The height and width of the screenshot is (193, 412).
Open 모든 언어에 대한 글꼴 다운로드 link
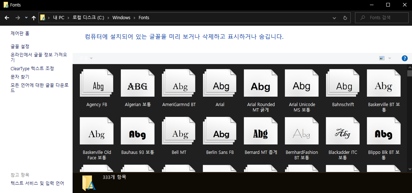pos(40,88)
